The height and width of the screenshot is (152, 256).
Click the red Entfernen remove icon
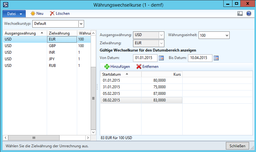pos(139,67)
